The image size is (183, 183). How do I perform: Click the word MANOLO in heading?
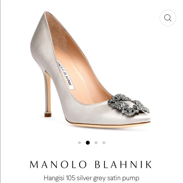pos(58,164)
